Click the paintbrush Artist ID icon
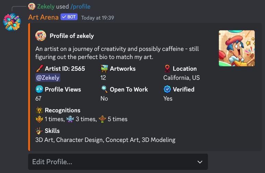This screenshot has height=173, width=265. point(39,68)
